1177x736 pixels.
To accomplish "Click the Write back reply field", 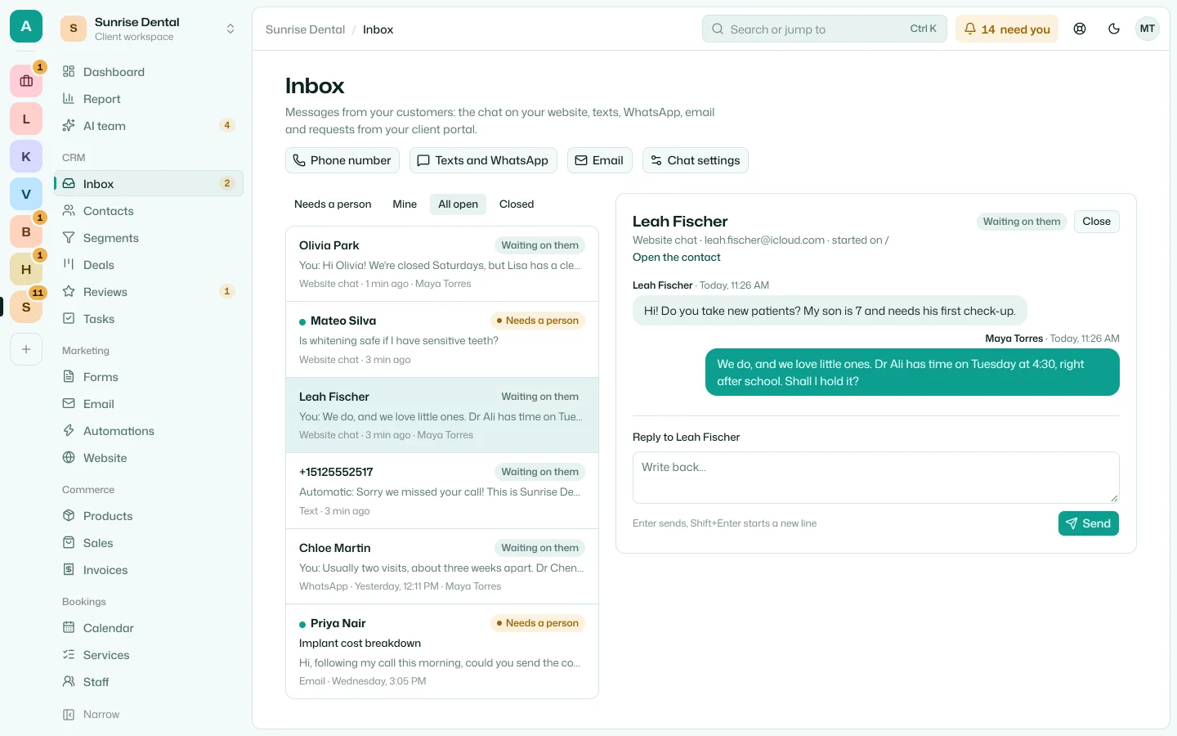I will coord(876,478).
